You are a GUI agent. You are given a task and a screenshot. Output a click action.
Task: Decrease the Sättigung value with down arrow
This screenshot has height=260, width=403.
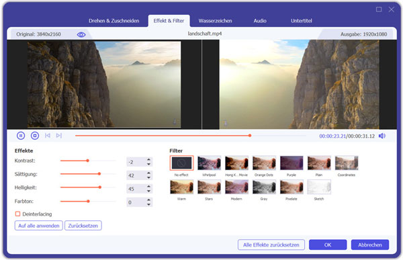click(148, 177)
